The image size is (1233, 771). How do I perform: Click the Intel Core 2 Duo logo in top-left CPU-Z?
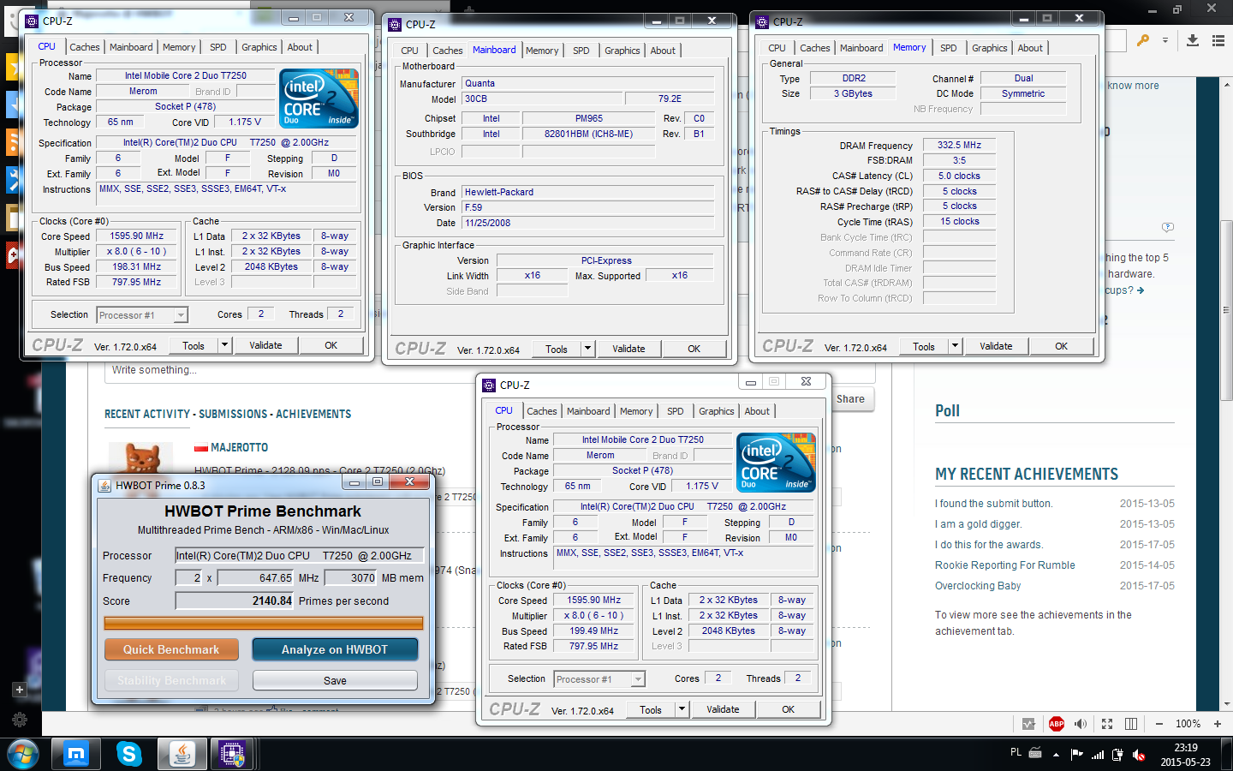point(319,99)
